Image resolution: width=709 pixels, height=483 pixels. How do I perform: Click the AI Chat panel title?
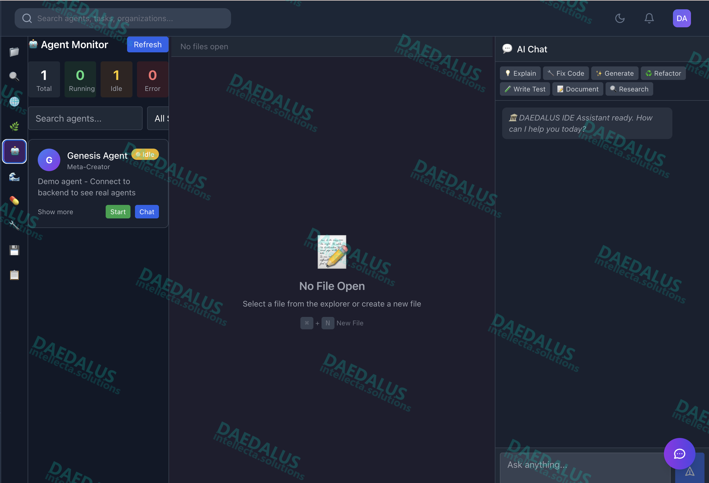(532, 49)
